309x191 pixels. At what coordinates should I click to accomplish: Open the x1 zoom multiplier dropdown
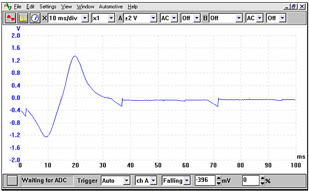[x=111, y=18]
